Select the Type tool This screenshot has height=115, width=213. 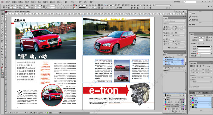2,27
